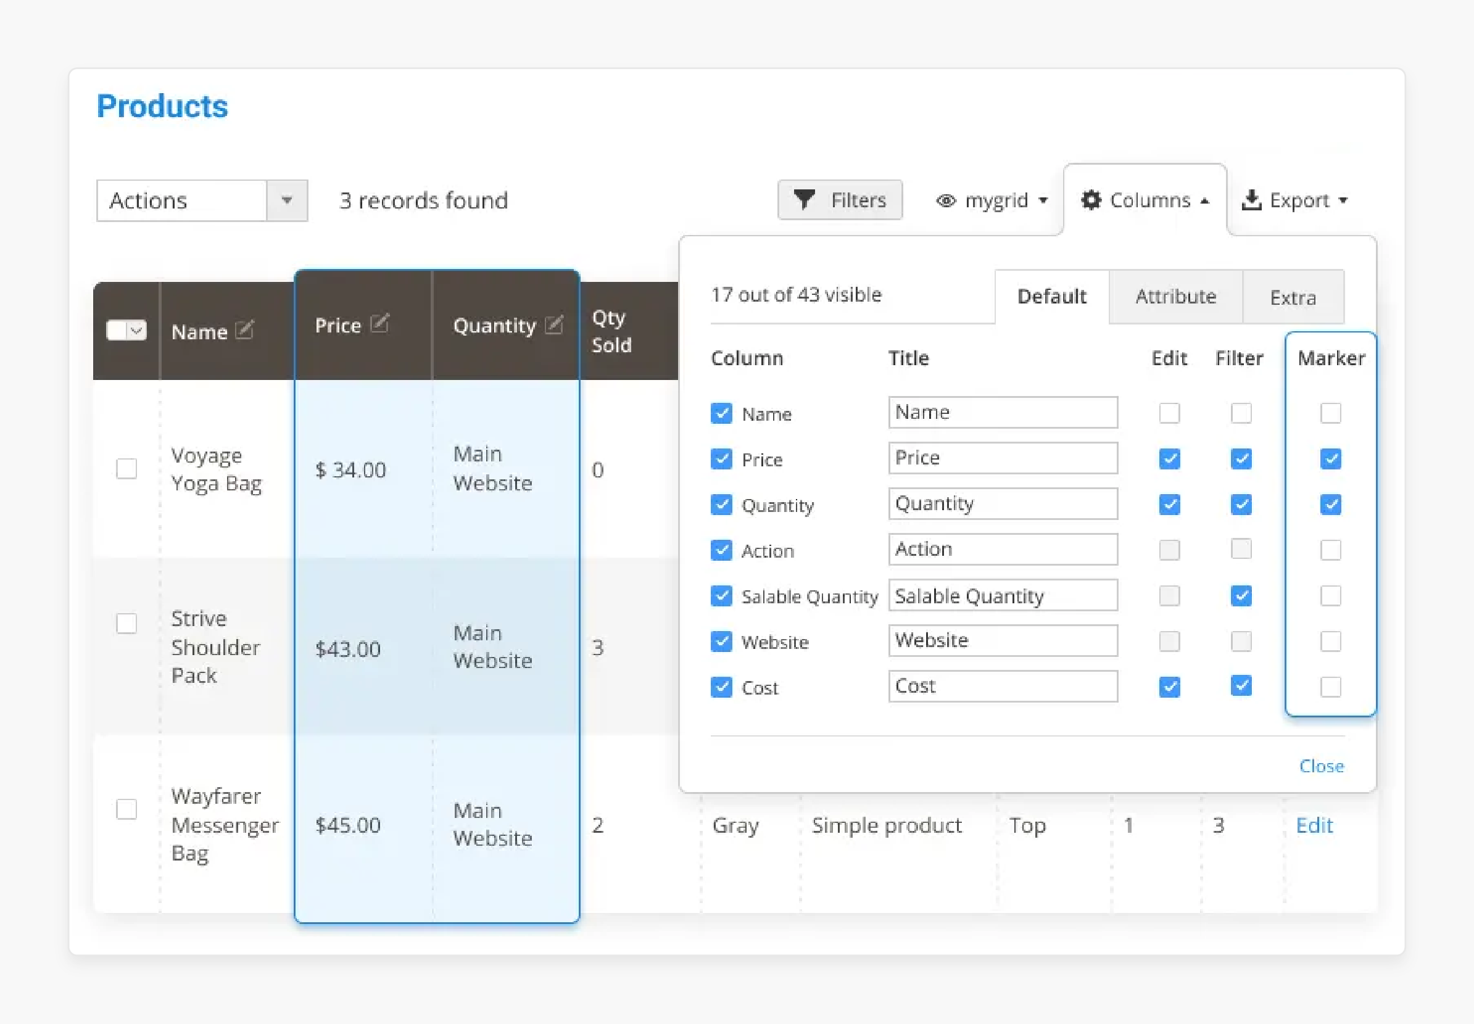
Task: Disable Marker checkbox for Price row
Action: [x=1330, y=459]
